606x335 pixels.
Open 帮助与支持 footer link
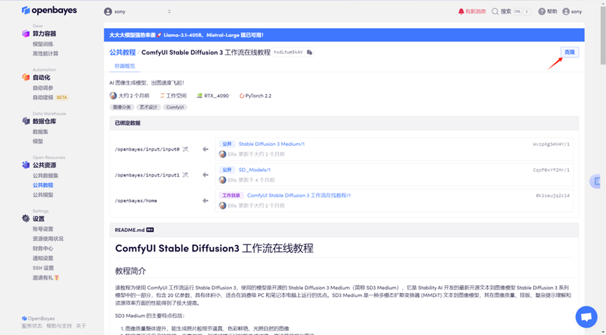(x=59, y=326)
